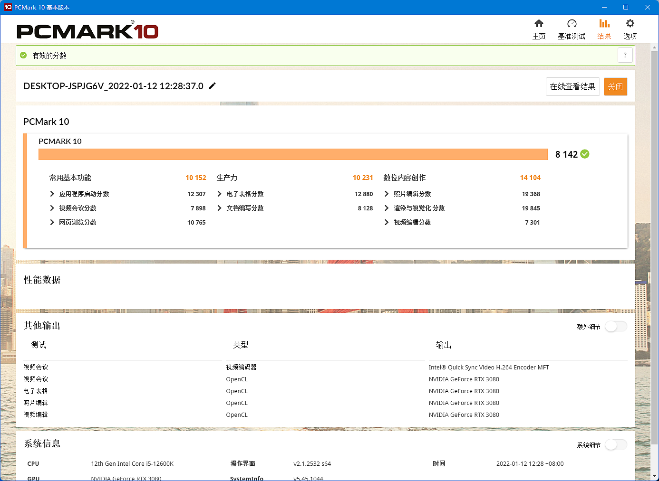The height and width of the screenshot is (481, 659).
Task: Switch to the 主页 tab label
Action: (x=539, y=36)
